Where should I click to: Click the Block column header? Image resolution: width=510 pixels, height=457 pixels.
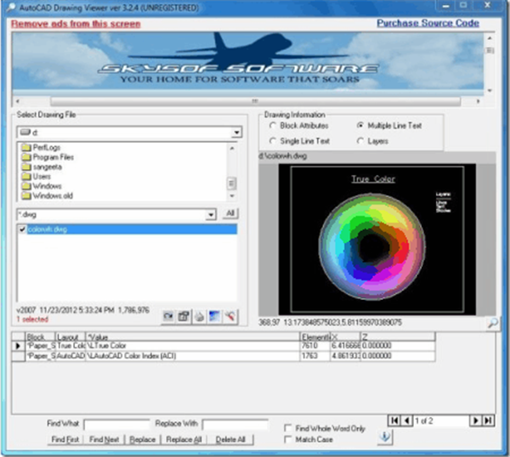(x=40, y=336)
